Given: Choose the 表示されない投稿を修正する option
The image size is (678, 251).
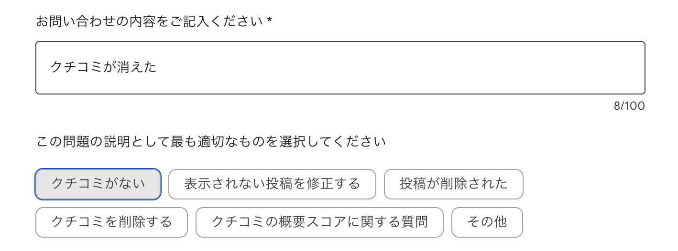Looking at the screenshot, I should point(272,184).
